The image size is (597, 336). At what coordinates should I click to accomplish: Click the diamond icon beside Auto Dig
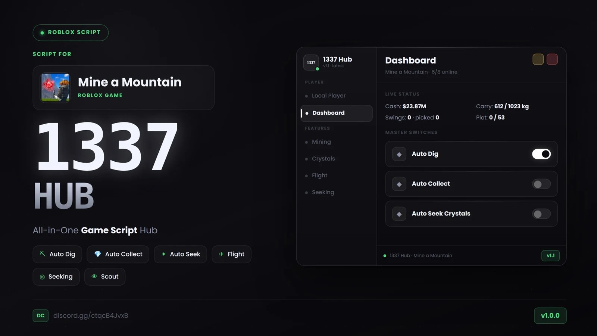pyautogui.click(x=399, y=154)
